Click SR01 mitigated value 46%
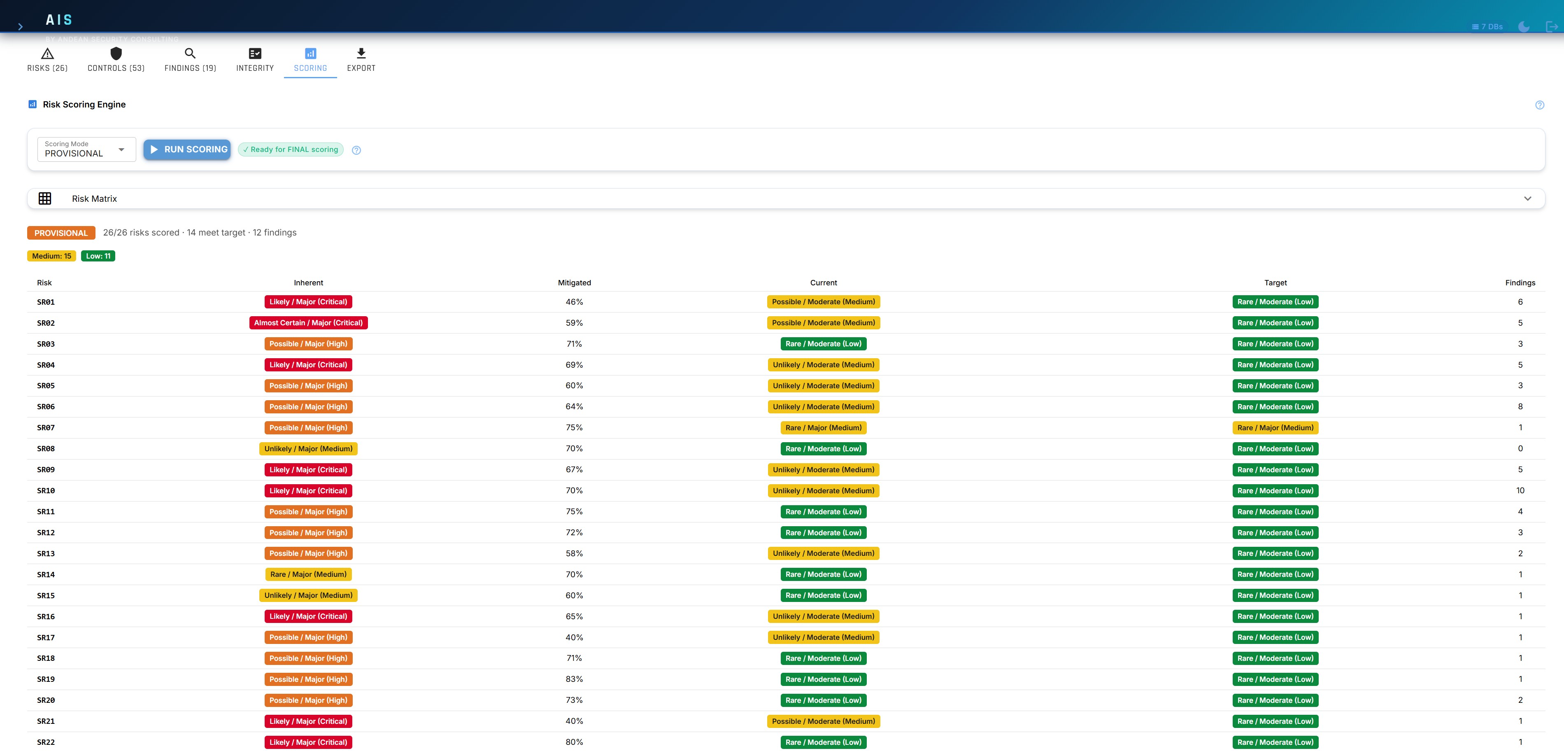The image size is (1564, 751). pyautogui.click(x=574, y=302)
